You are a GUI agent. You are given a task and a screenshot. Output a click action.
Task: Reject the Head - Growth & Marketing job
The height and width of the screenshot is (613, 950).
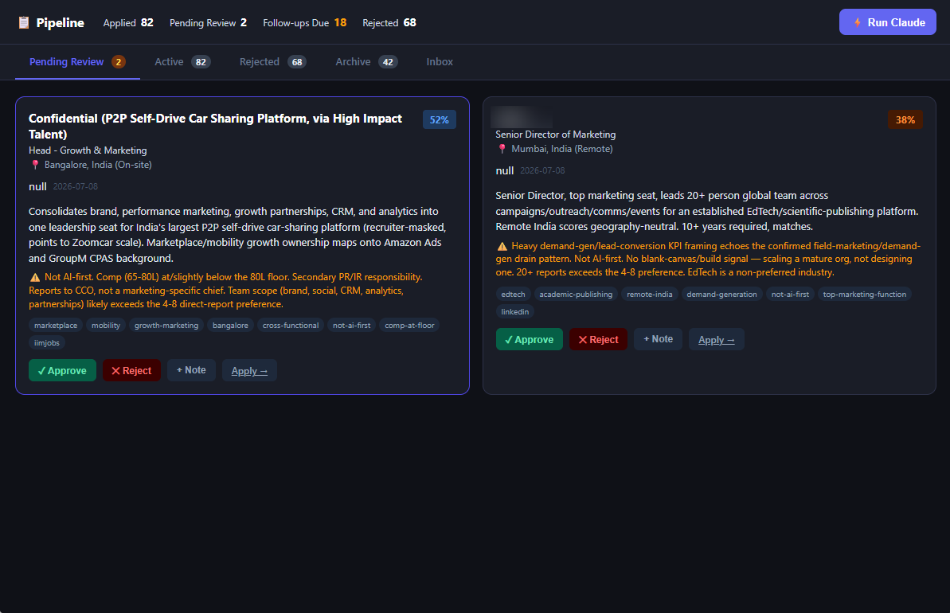131,371
